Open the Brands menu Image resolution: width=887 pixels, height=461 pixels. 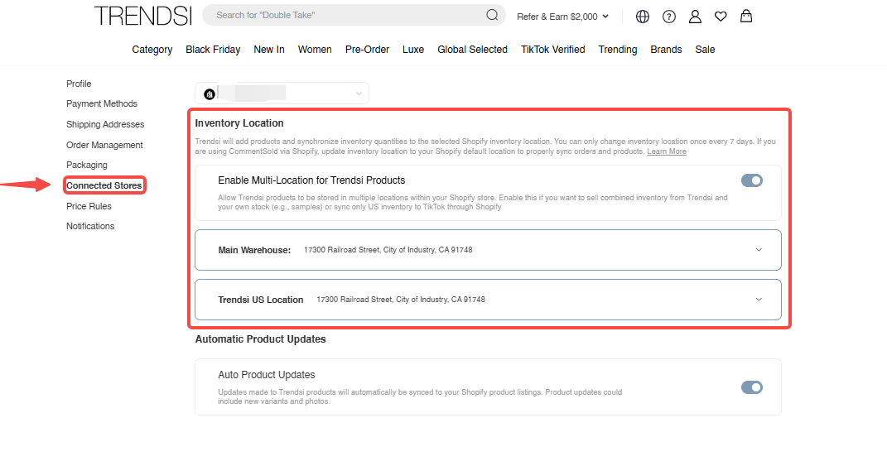point(666,49)
